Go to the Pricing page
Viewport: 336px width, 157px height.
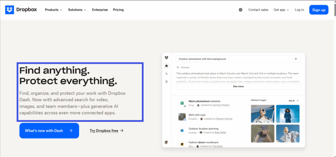118,10
